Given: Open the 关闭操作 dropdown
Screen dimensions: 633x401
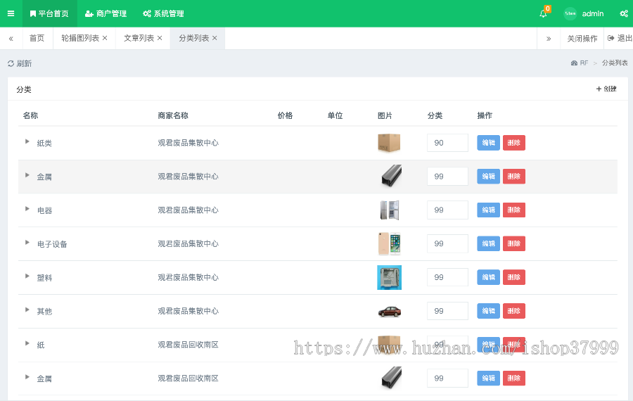Looking at the screenshot, I should coord(582,39).
